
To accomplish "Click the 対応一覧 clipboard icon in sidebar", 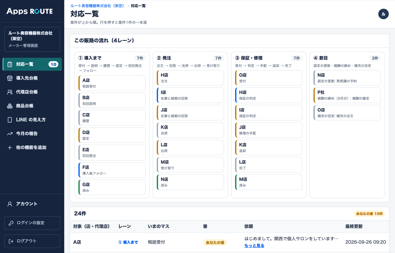I will tap(10, 64).
